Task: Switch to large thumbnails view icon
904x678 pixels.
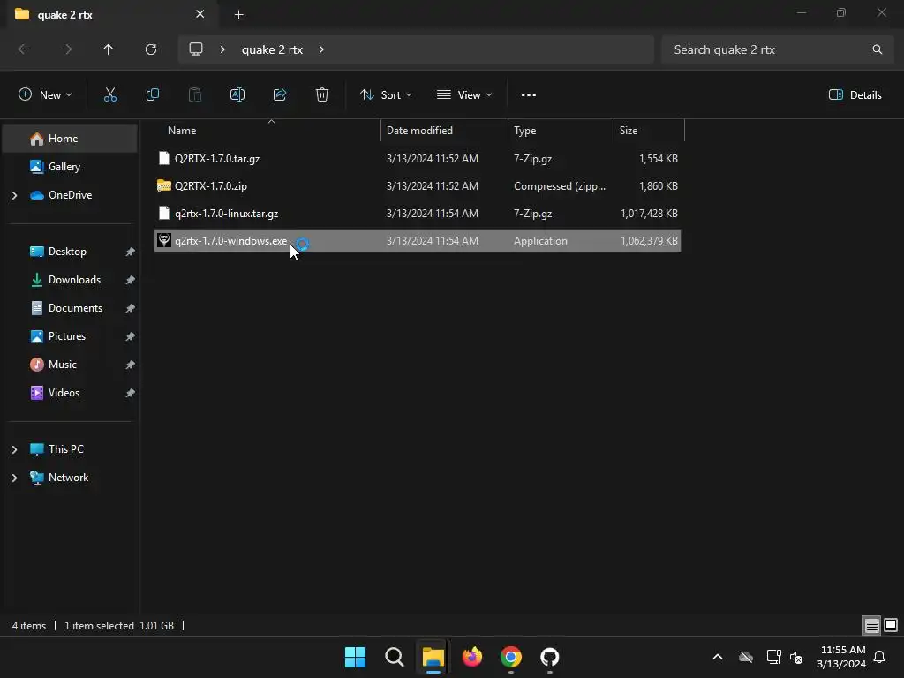Action: 891,625
